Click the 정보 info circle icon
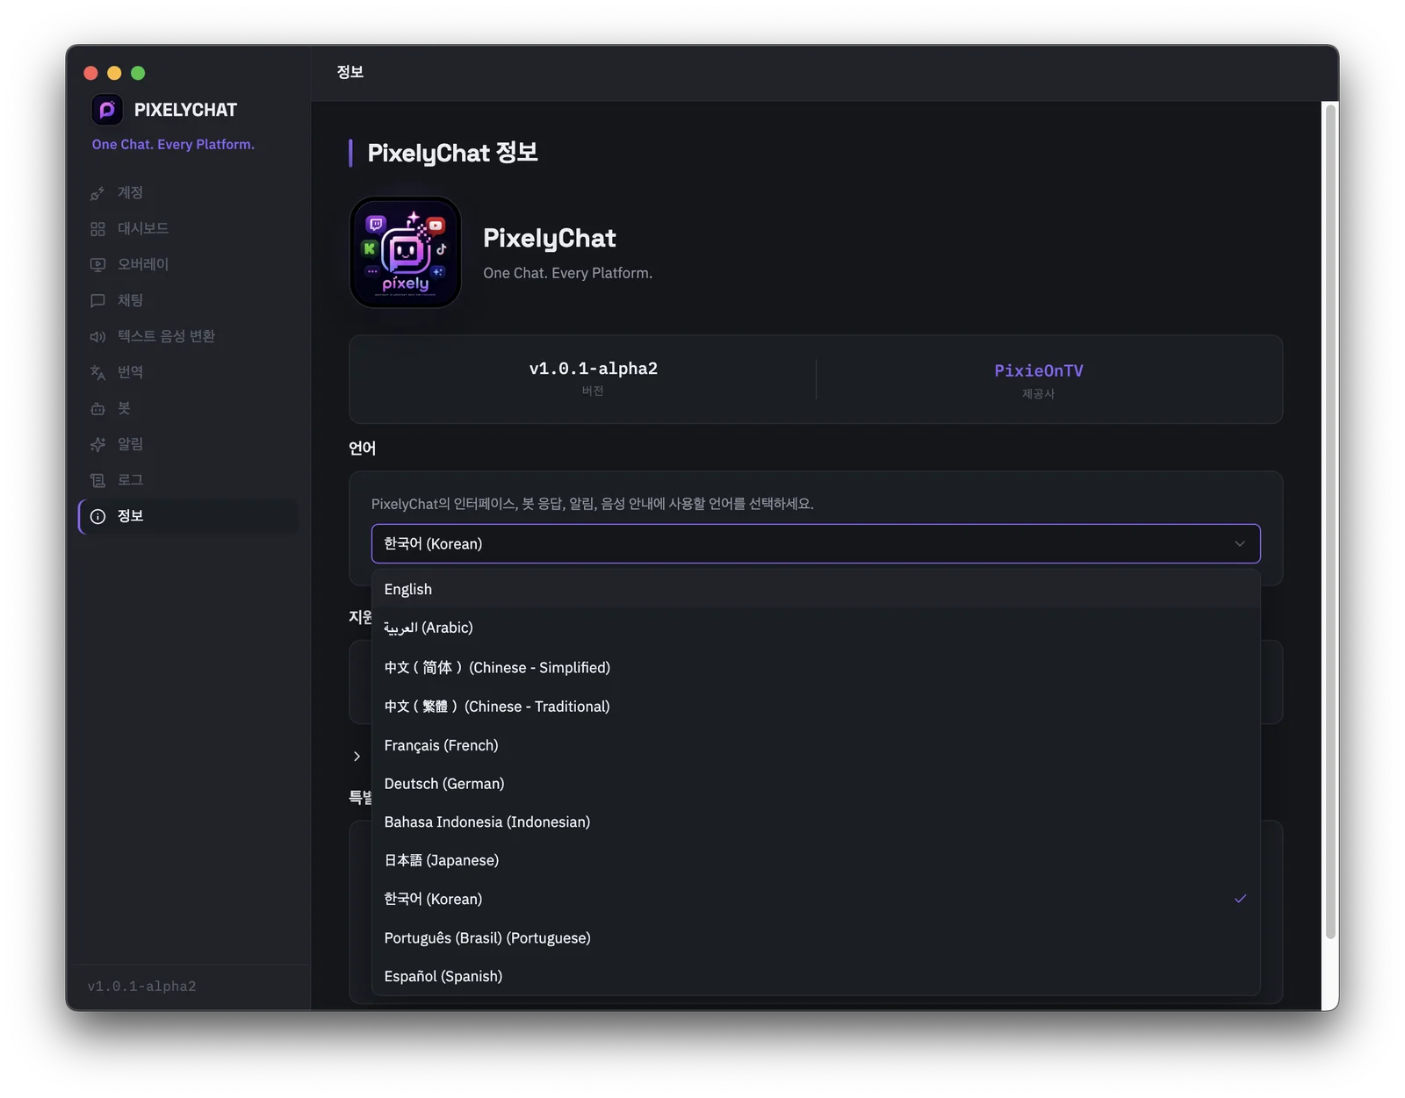This screenshot has width=1405, height=1098. click(97, 517)
